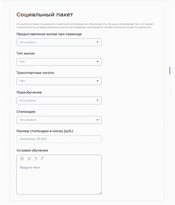The width and height of the screenshot is (175, 205).
Task: Expand the Переобучение dropdown
Action: 59,101
